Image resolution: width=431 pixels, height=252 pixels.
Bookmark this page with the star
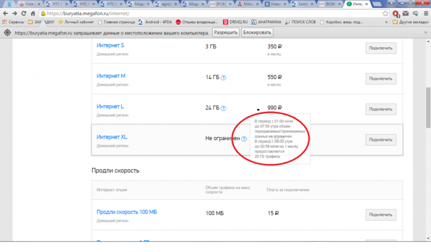pos(385,13)
